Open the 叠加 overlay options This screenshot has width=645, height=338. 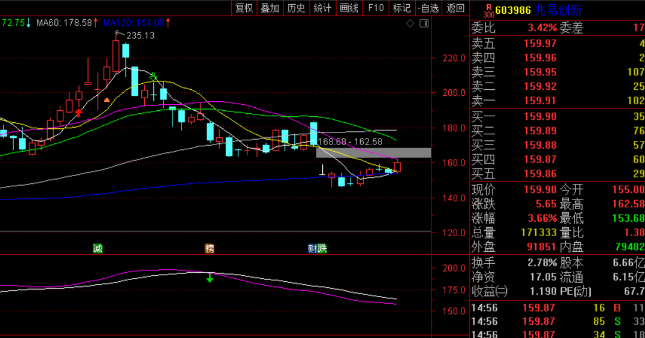[270, 8]
